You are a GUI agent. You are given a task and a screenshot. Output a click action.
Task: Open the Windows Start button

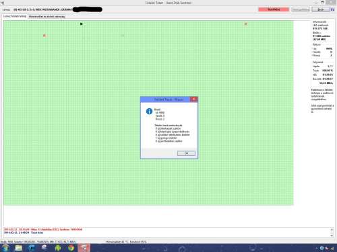[x=5, y=248]
